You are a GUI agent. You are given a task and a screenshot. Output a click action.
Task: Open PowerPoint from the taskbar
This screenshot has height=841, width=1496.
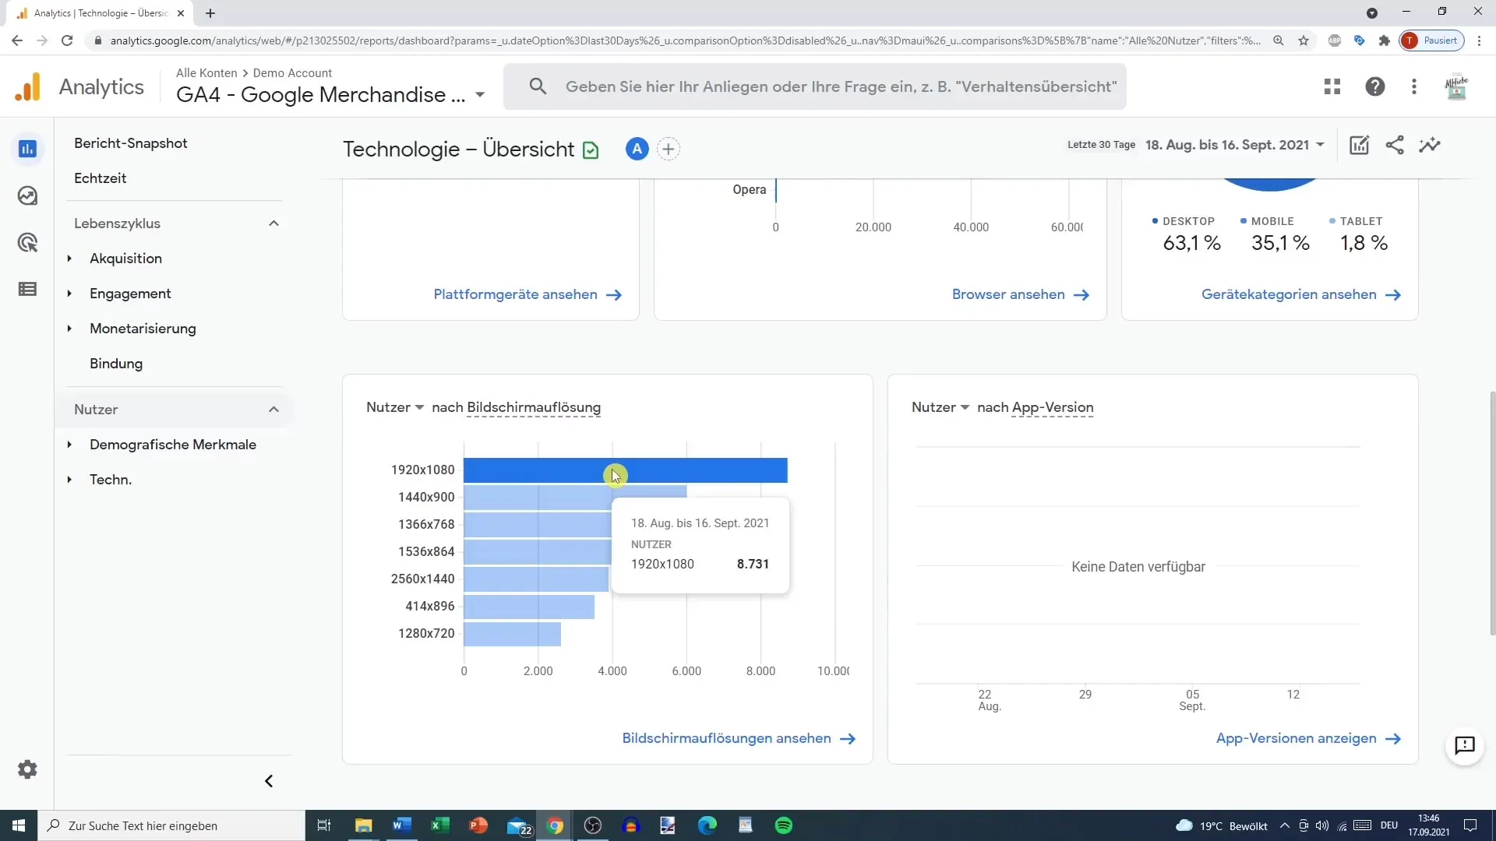[x=478, y=825]
